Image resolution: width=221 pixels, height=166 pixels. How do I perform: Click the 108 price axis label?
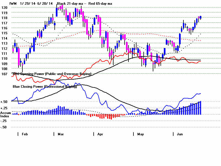click(x=4, y=69)
